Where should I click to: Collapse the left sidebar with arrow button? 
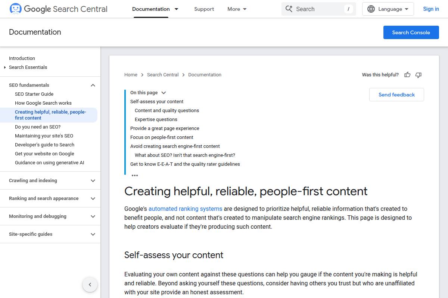(90, 285)
